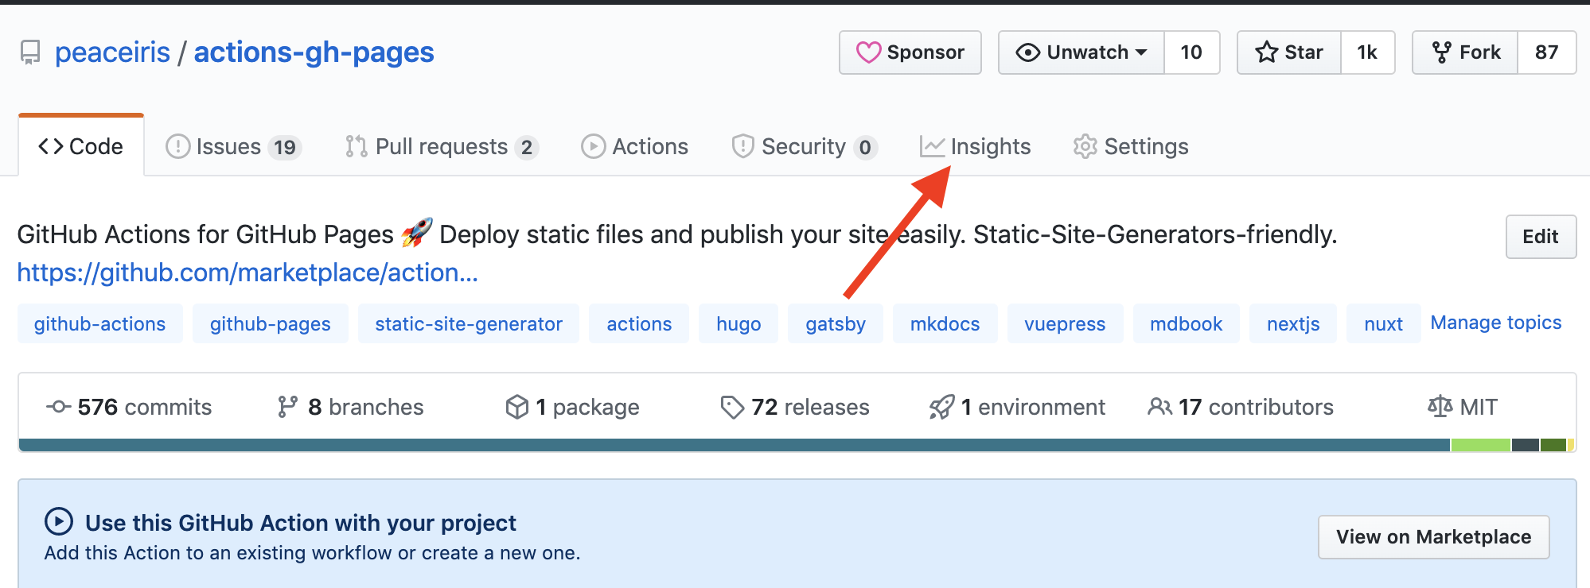Click the fork icon to fork repository
Viewport: 1590px width, 588px height.
pyautogui.click(x=1441, y=52)
